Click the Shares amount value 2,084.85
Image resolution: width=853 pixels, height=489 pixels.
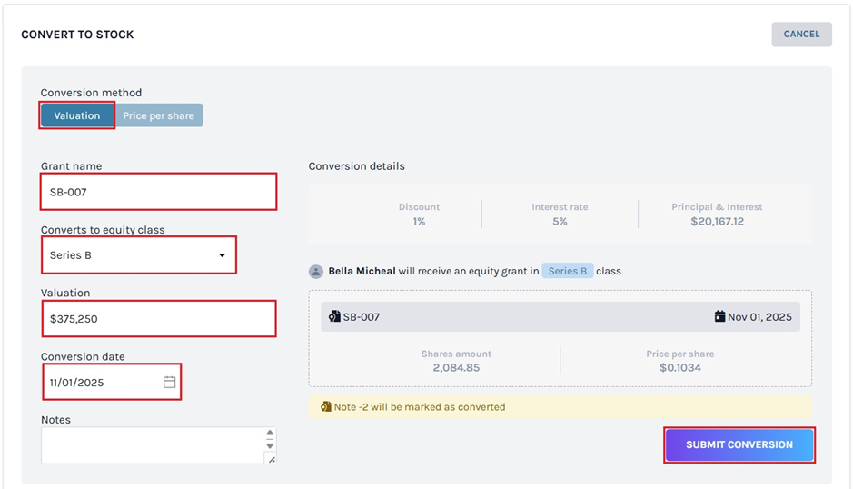(456, 367)
